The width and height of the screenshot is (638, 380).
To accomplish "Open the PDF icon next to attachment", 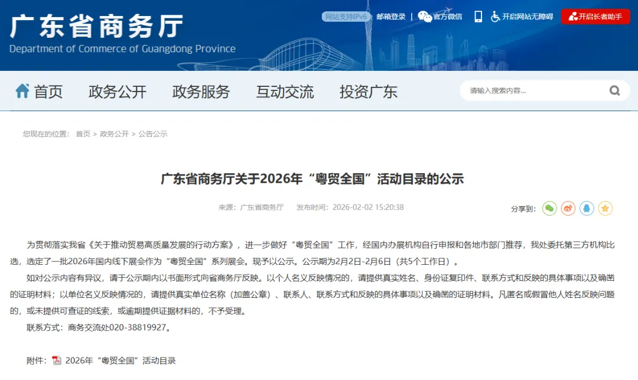I will [x=56, y=360].
